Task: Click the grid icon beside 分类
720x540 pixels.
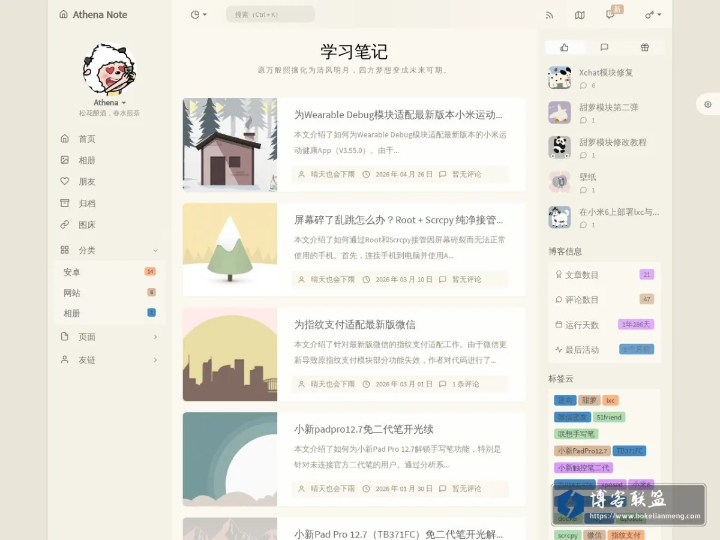Action: [x=65, y=250]
